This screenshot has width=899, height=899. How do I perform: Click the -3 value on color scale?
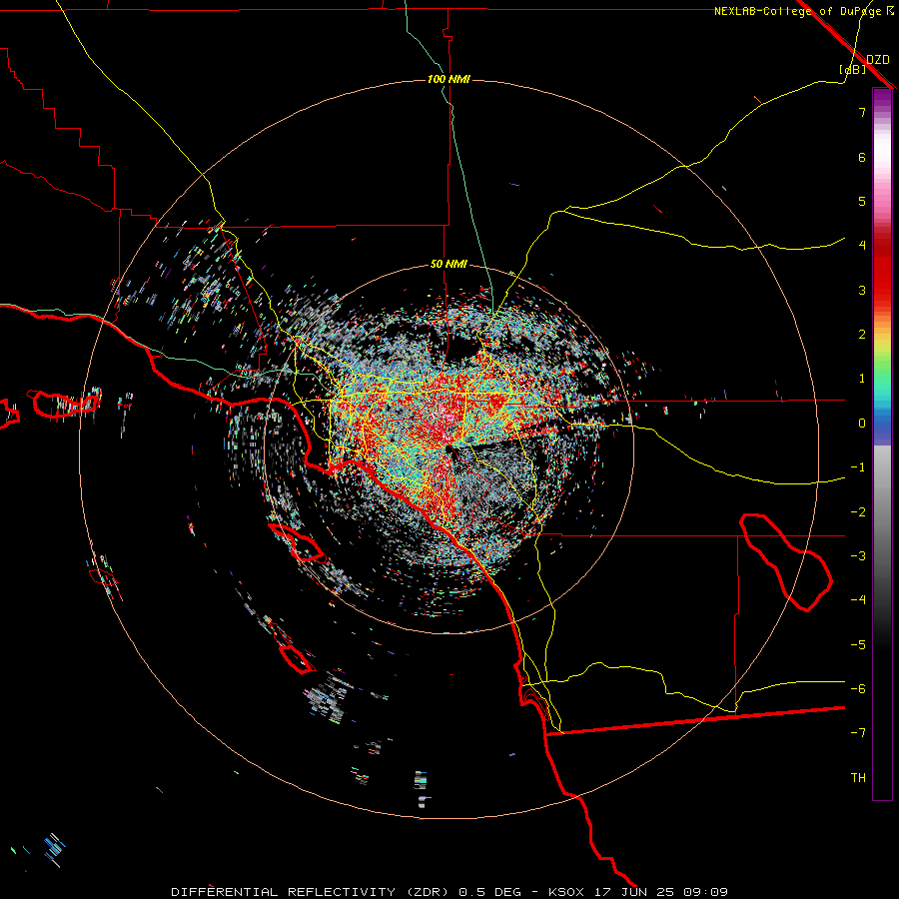click(x=858, y=556)
